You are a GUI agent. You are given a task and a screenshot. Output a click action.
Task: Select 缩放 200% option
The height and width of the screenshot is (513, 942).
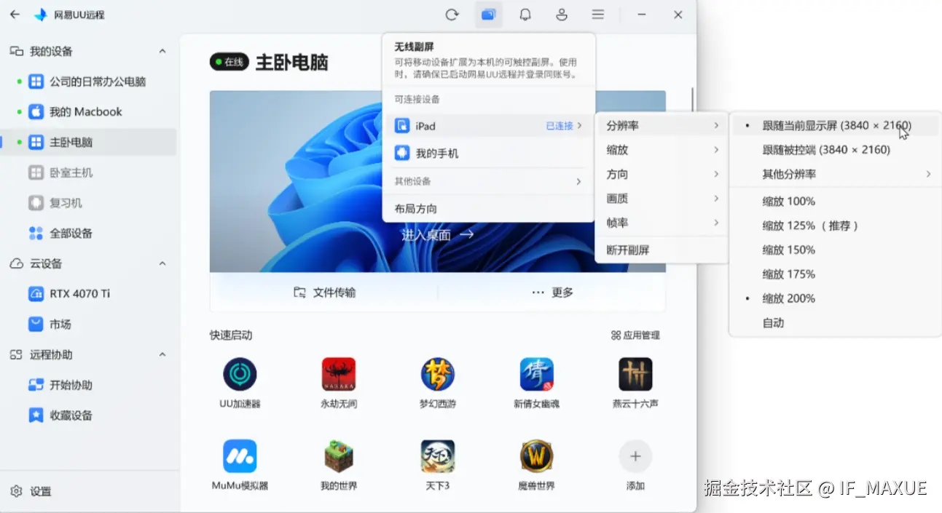pyautogui.click(x=836, y=298)
